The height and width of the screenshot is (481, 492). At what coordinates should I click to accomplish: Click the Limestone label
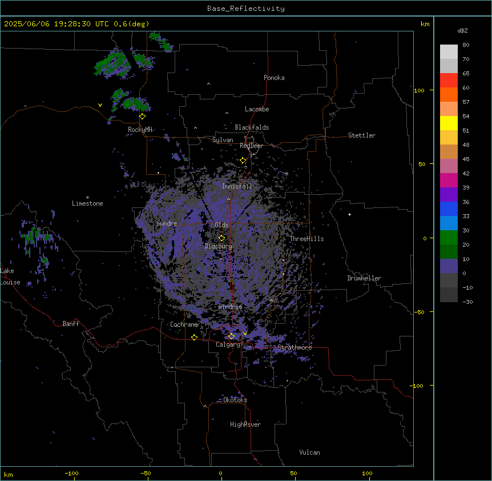point(87,203)
